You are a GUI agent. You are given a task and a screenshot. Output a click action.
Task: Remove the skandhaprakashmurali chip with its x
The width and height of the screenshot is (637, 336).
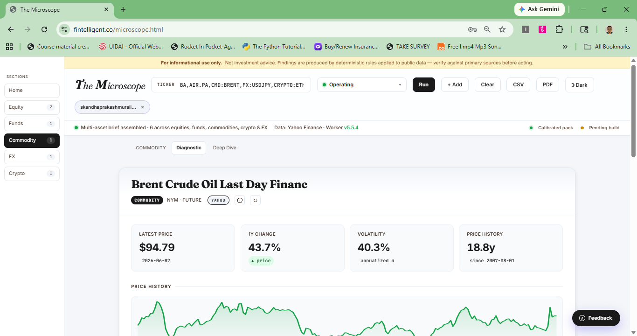142,107
